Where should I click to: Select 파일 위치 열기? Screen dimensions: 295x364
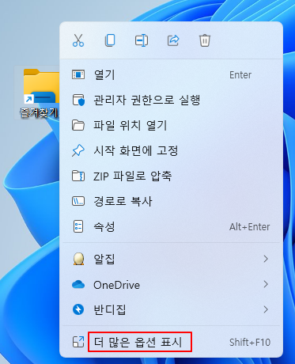pos(172,125)
